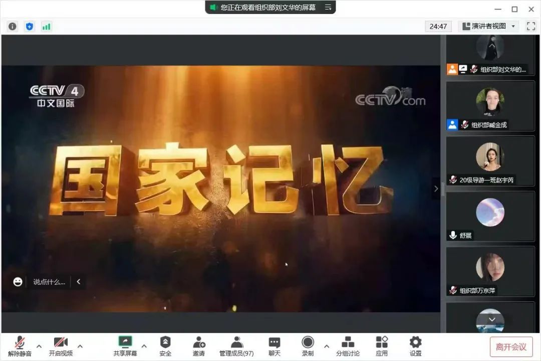Select participant tile 舒展

(x=490, y=216)
